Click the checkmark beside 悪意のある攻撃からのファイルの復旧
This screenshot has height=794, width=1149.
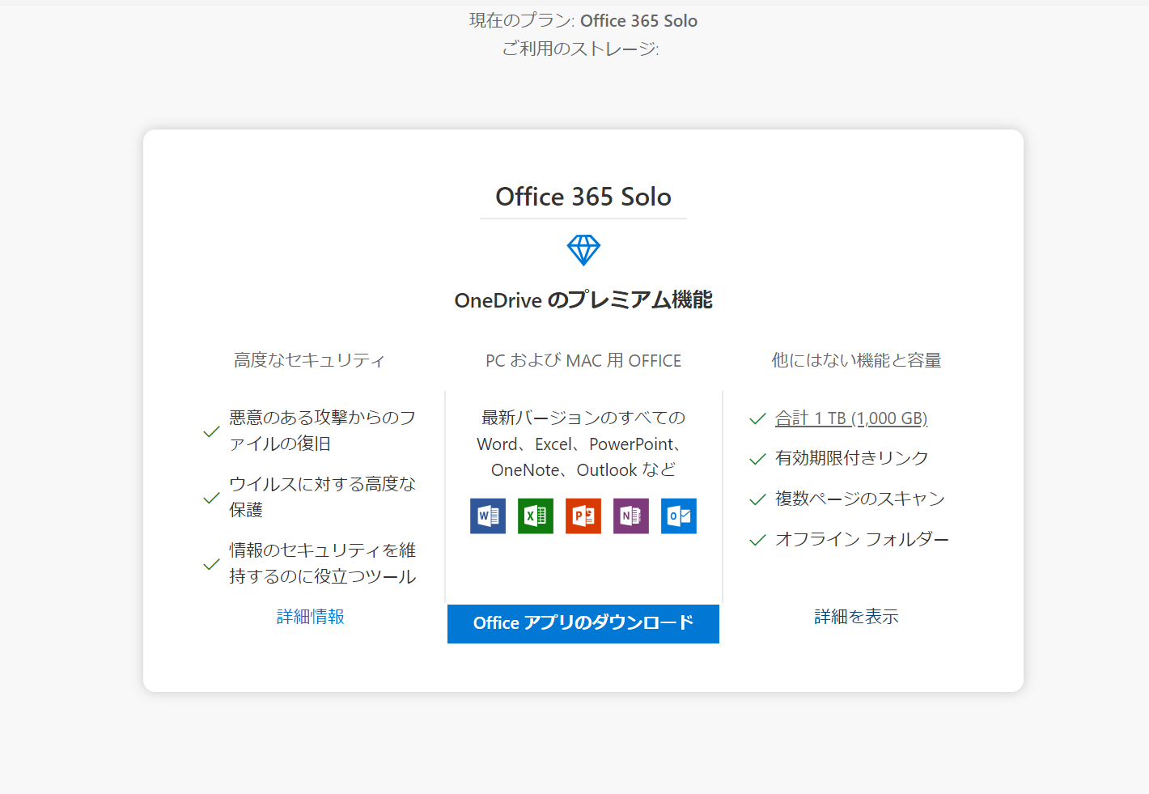tap(211, 431)
